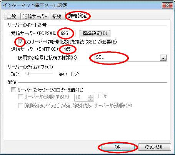Click the キャンセル button
Image resolution: width=175 pixels, height=155 pixels.
coord(154,147)
